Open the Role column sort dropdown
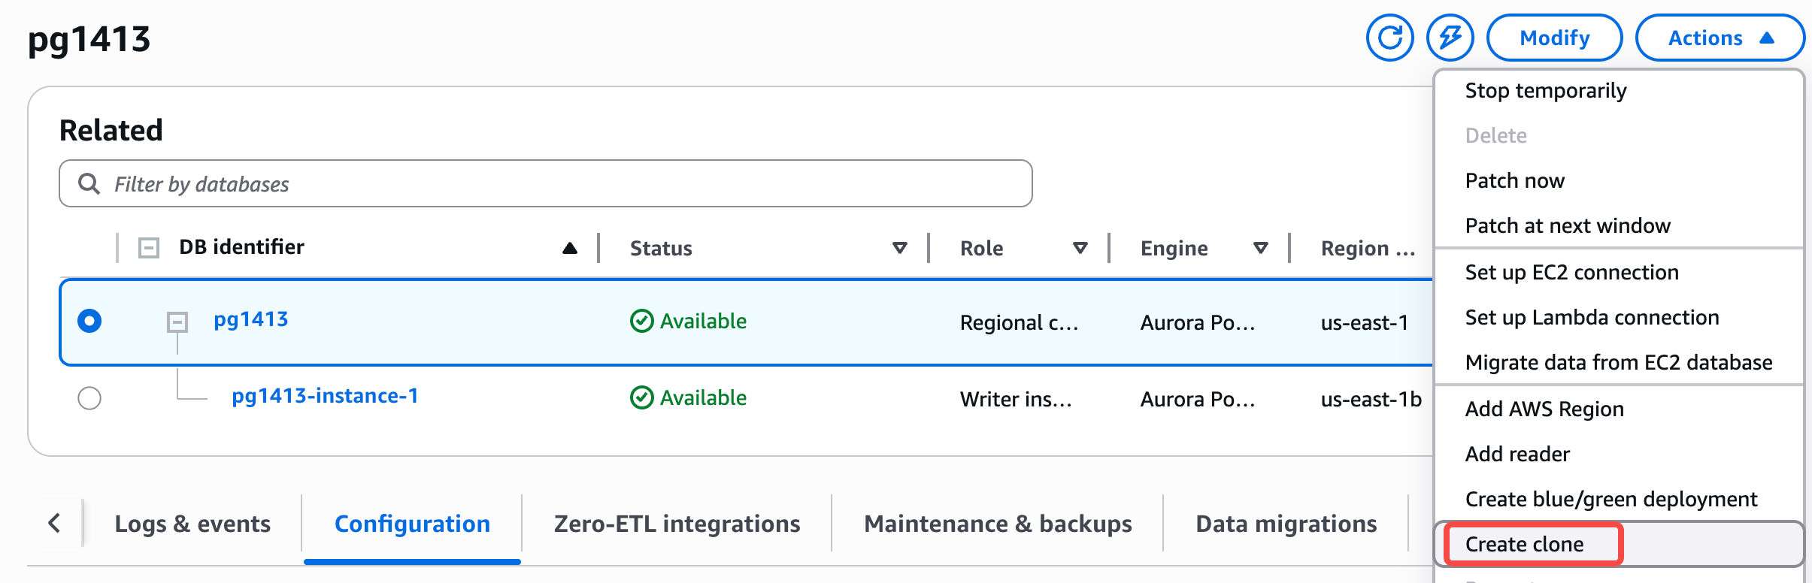The width and height of the screenshot is (1812, 583). click(x=1080, y=248)
